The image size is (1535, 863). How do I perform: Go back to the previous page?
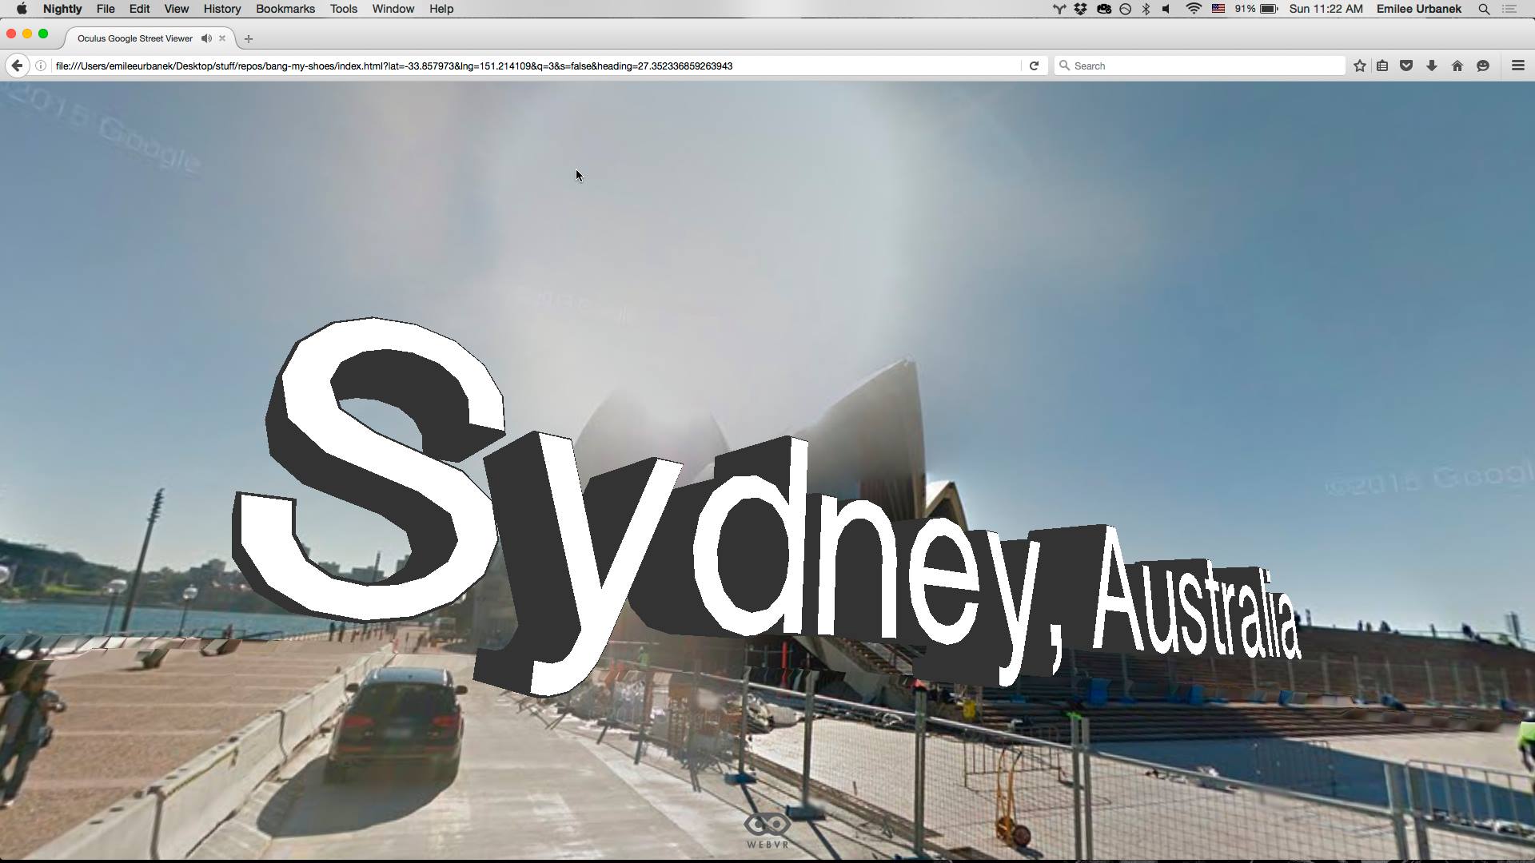17,66
